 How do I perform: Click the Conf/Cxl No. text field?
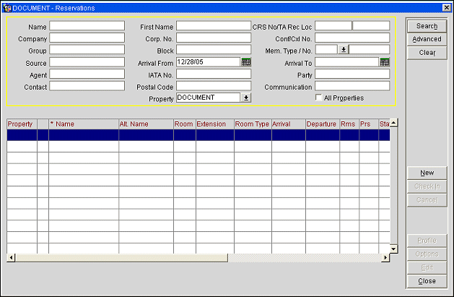pyautogui.click(x=352, y=38)
